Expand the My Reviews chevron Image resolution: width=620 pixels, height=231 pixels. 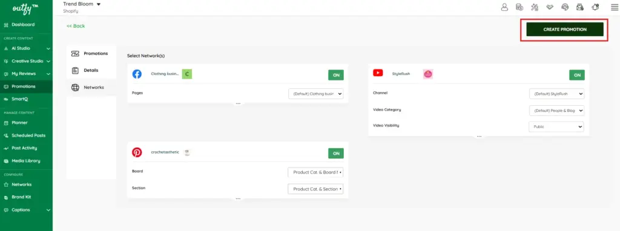click(x=48, y=74)
